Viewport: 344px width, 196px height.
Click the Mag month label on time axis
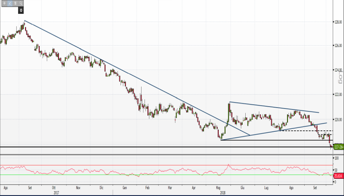[x=219, y=188]
